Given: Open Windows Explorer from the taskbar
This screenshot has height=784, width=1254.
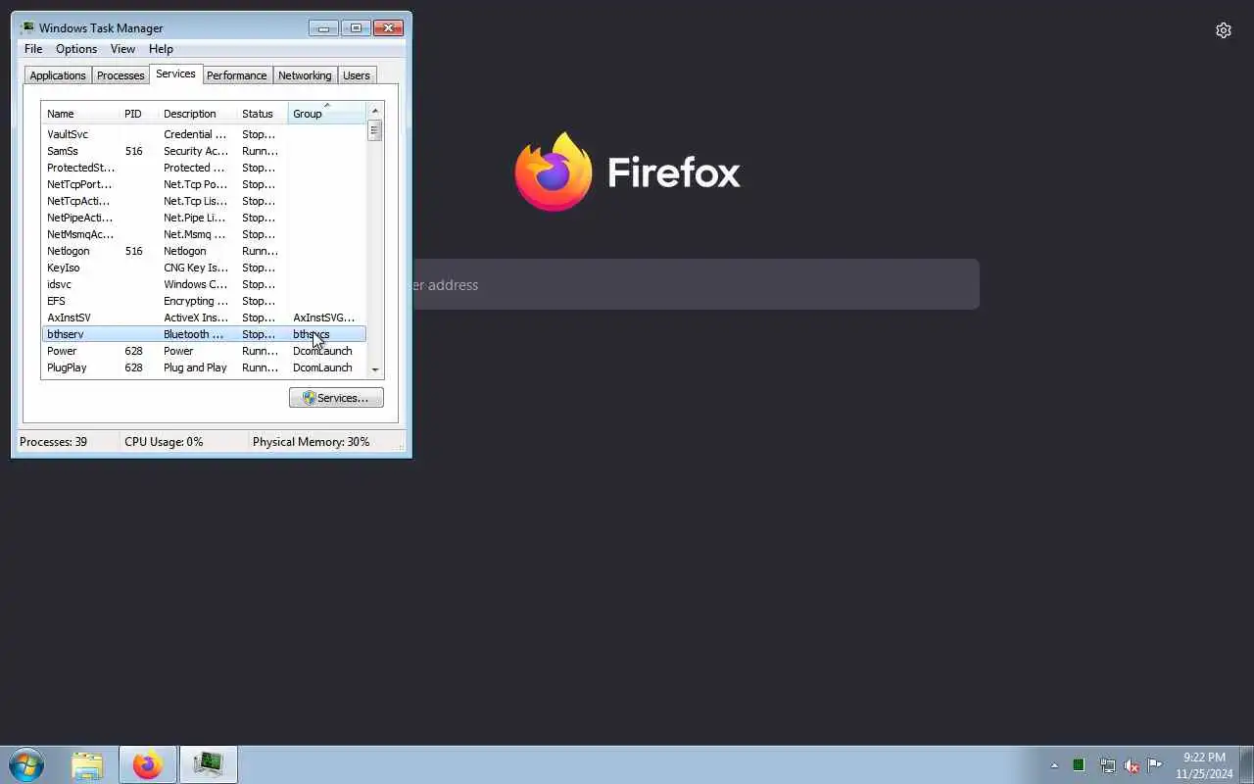Looking at the screenshot, I should click(87, 764).
